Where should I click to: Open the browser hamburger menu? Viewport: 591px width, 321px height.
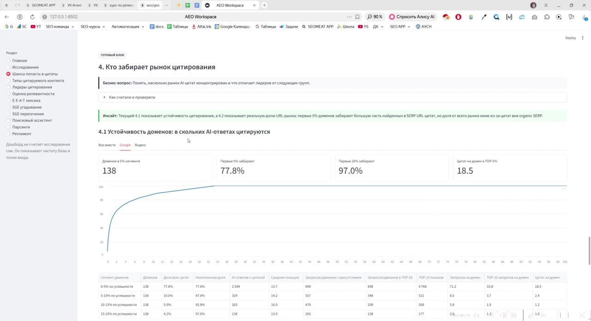point(546,5)
